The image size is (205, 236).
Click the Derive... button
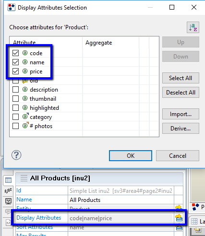click(x=181, y=129)
